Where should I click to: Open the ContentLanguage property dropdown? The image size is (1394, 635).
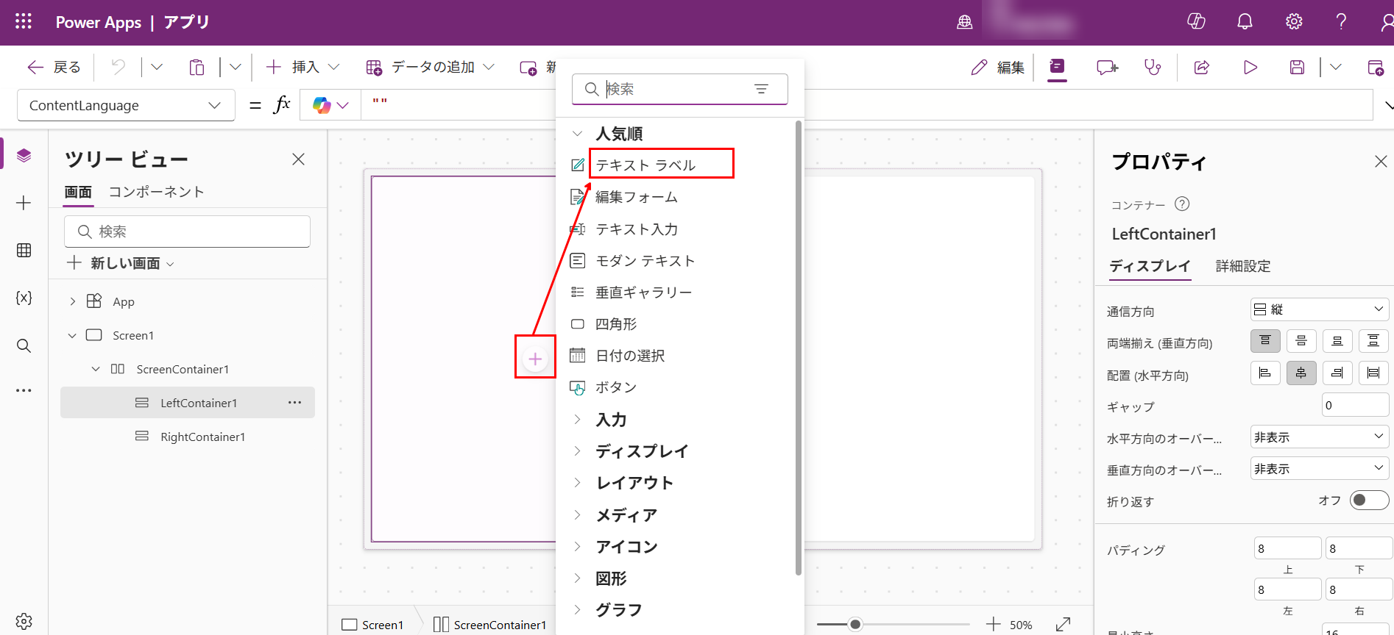click(126, 106)
